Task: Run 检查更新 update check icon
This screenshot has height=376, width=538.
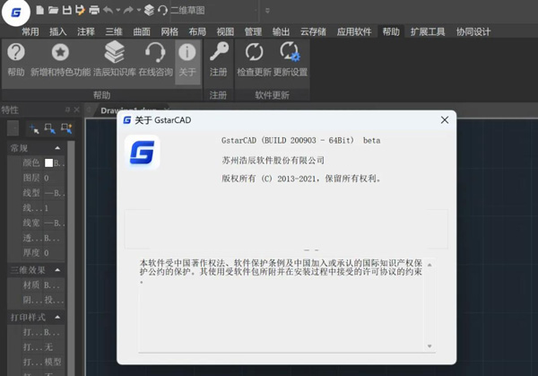Action: pyautogui.click(x=254, y=59)
